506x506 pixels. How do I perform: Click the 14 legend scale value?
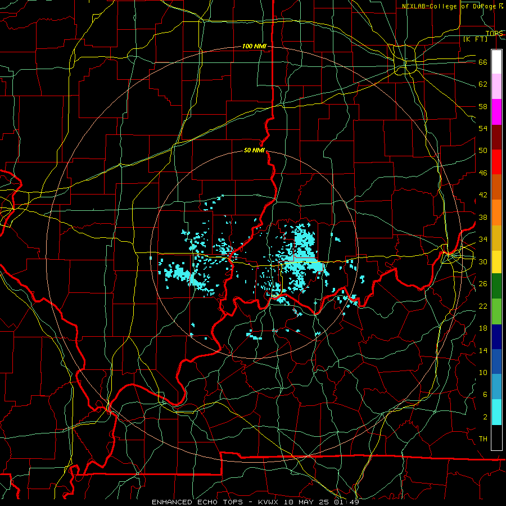tap(483, 350)
